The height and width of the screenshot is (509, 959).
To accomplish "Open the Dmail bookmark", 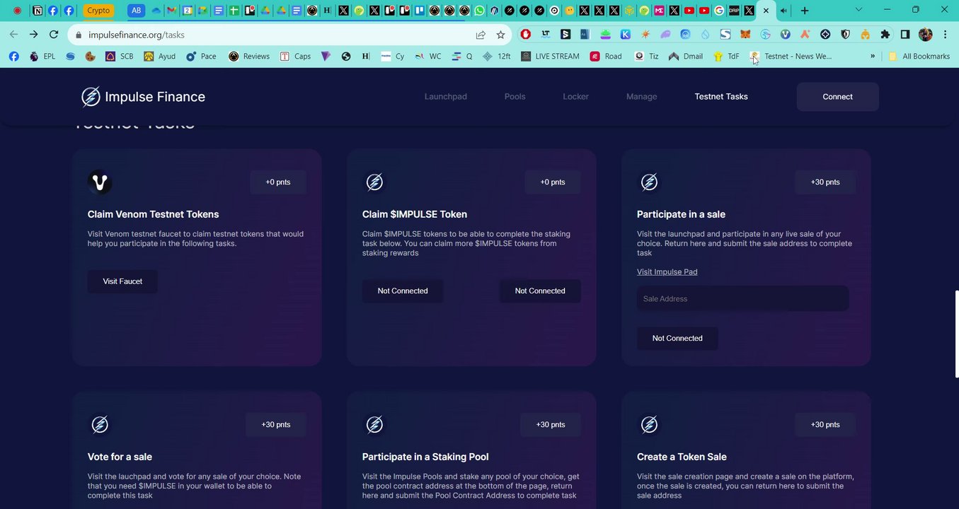I will [686, 57].
